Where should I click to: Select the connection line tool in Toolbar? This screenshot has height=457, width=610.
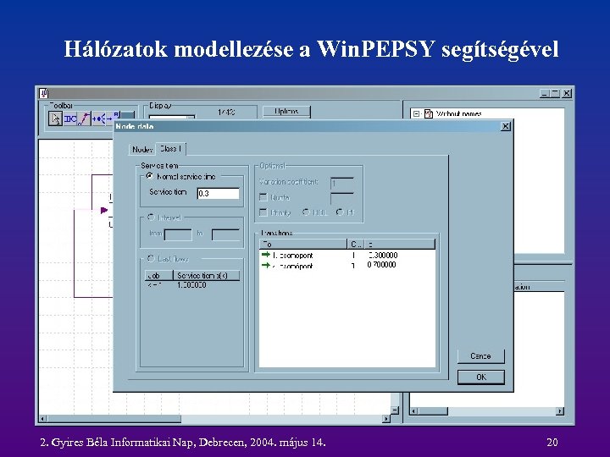(x=84, y=118)
